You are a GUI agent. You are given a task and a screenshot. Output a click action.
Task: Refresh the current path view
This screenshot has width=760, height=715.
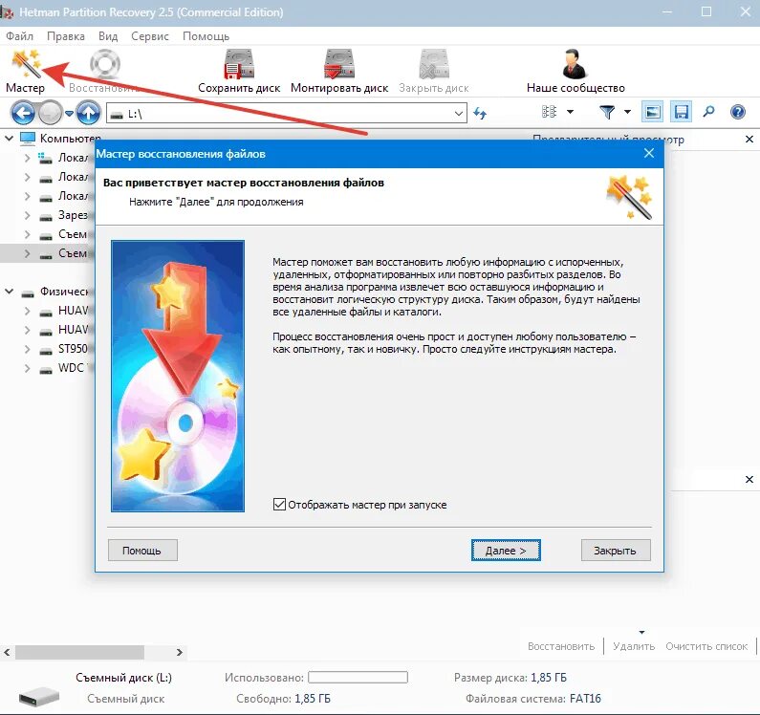[480, 114]
